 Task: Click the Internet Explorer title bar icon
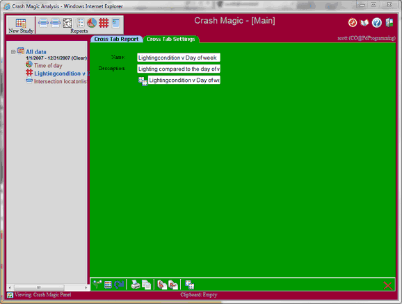(7, 6)
